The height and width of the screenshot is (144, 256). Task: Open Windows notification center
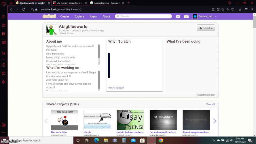tap(251, 141)
